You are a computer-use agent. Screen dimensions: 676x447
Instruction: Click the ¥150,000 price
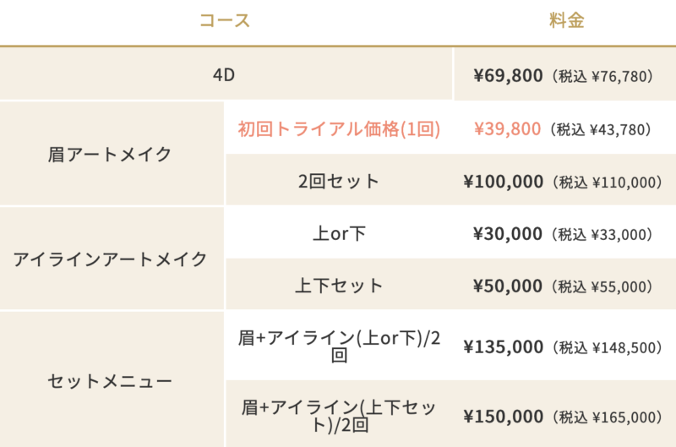point(503,417)
